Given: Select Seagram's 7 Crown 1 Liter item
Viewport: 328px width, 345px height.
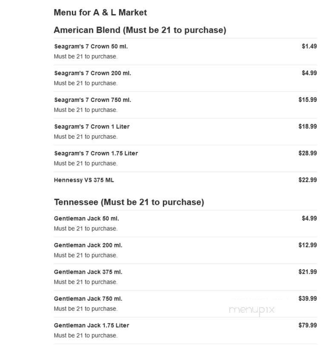Looking at the screenshot, I should pos(91,126).
